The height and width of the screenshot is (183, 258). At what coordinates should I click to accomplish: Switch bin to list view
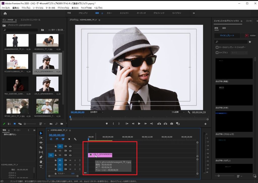(x=9, y=124)
